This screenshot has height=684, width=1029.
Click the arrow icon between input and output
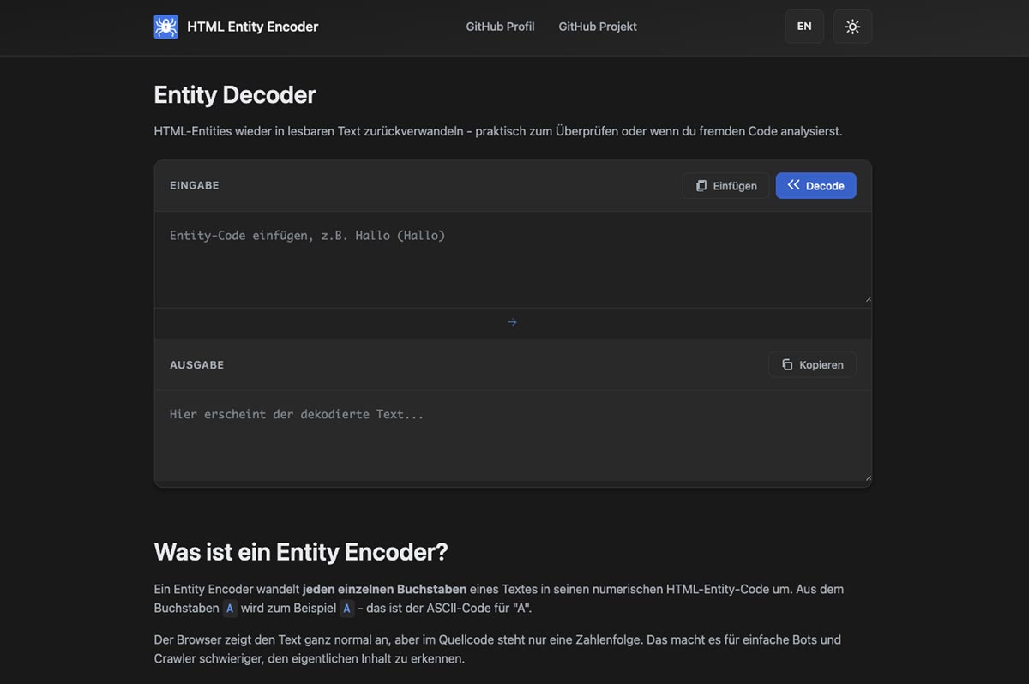tap(512, 321)
